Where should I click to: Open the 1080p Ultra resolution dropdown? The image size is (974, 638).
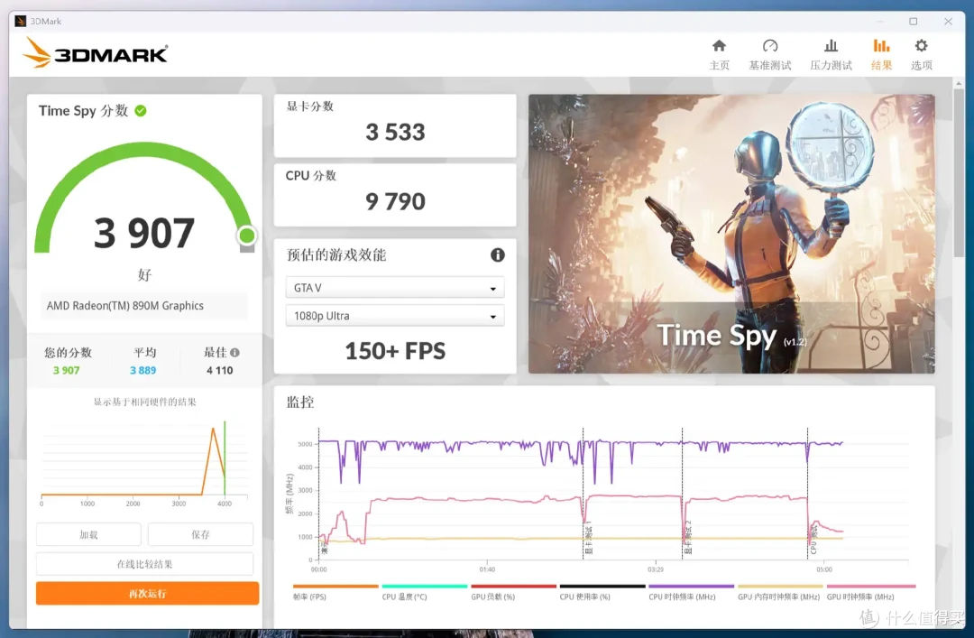point(394,316)
